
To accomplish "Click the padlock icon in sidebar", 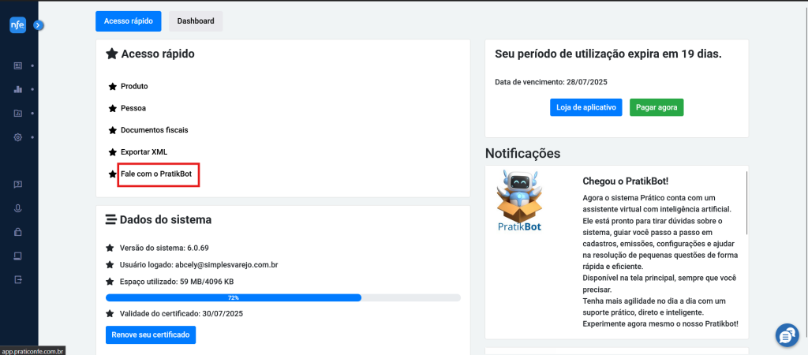I will (x=18, y=232).
